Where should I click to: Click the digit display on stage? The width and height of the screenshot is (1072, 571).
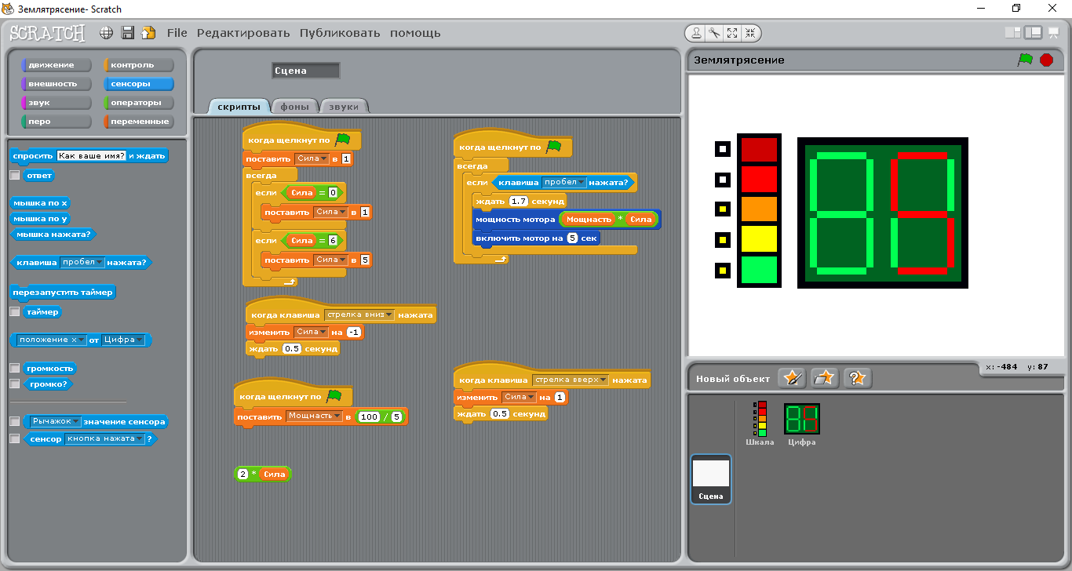point(883,213)
